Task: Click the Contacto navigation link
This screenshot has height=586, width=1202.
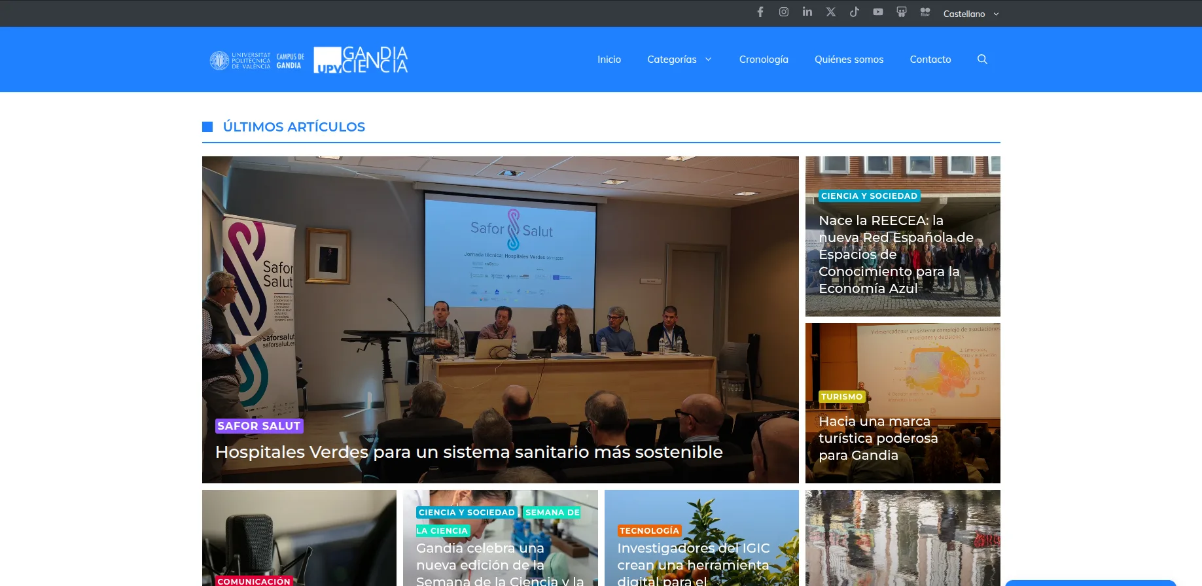Action: click(930, 60)
